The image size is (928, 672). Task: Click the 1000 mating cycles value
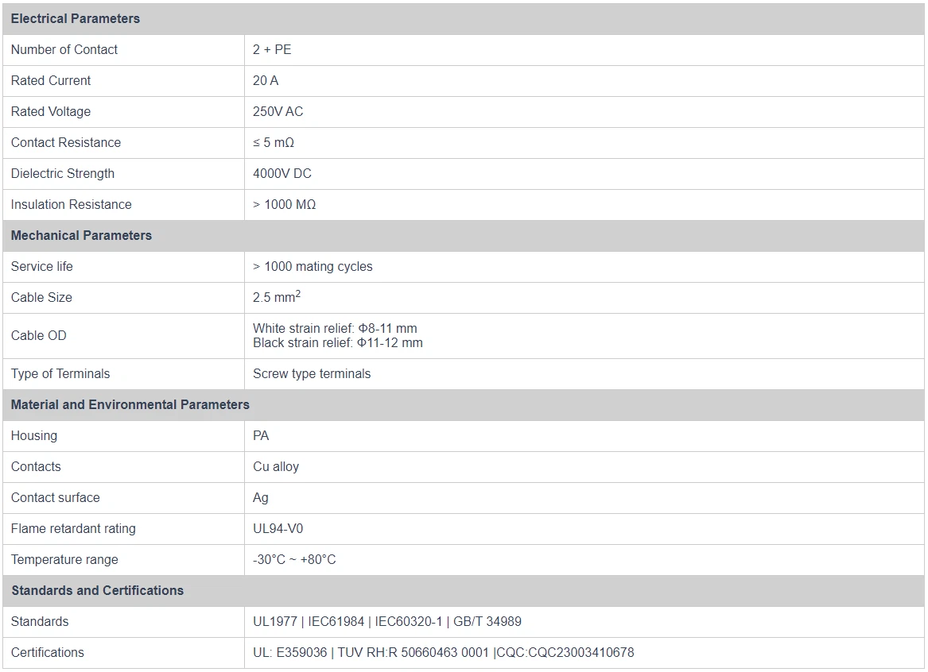tap(313, 266)
